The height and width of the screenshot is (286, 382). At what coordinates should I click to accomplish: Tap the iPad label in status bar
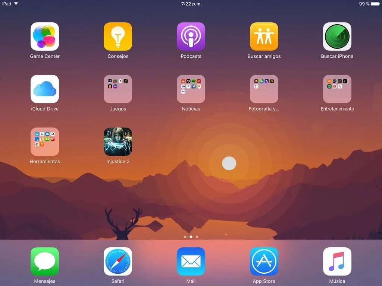[x=7, y=4]
